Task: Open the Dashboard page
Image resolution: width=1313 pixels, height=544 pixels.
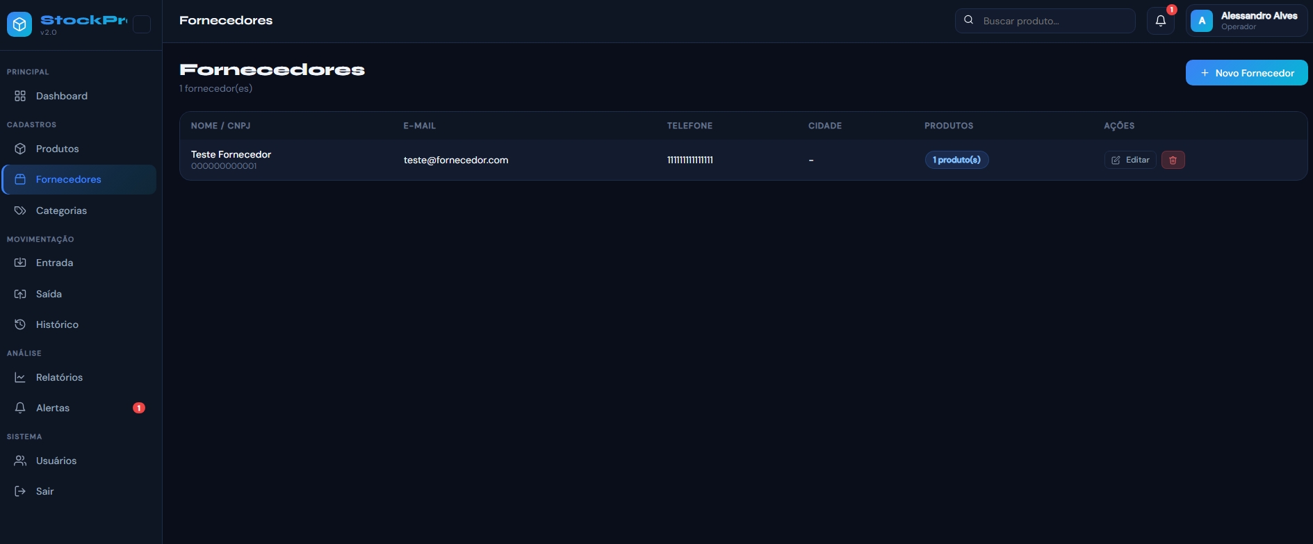Action: pyautogui.click(x=61, y=96)
